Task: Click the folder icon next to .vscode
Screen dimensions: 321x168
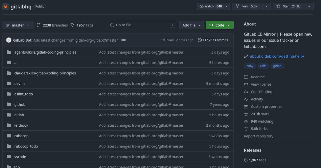Action: pos(9,157)
